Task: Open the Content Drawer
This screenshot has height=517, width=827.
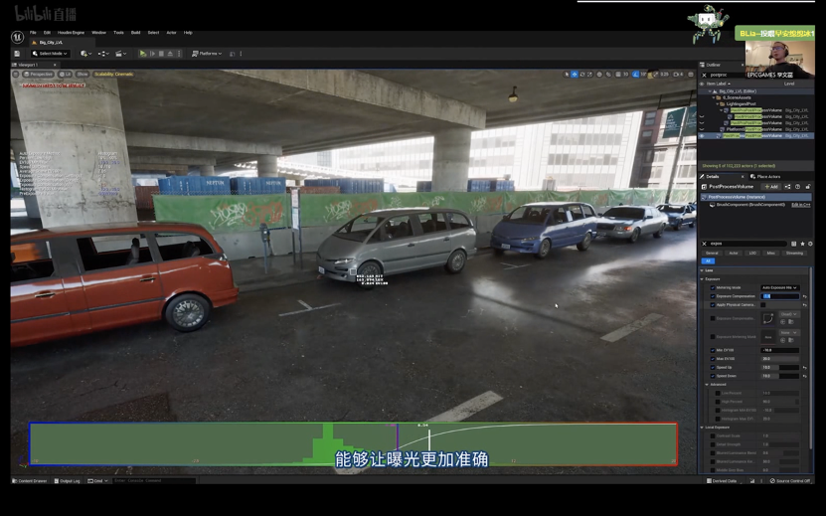Action: pyautogui.click(x=30, y=480)
